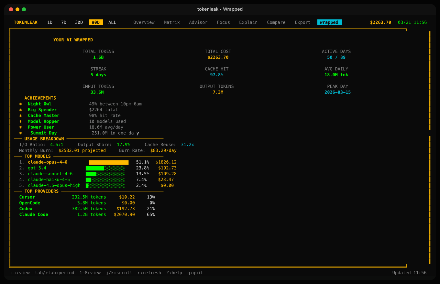This screenshot has height=284, width=440.
Task: Select the claude-sonnet-4-6 model name
Action: (50, 174)
